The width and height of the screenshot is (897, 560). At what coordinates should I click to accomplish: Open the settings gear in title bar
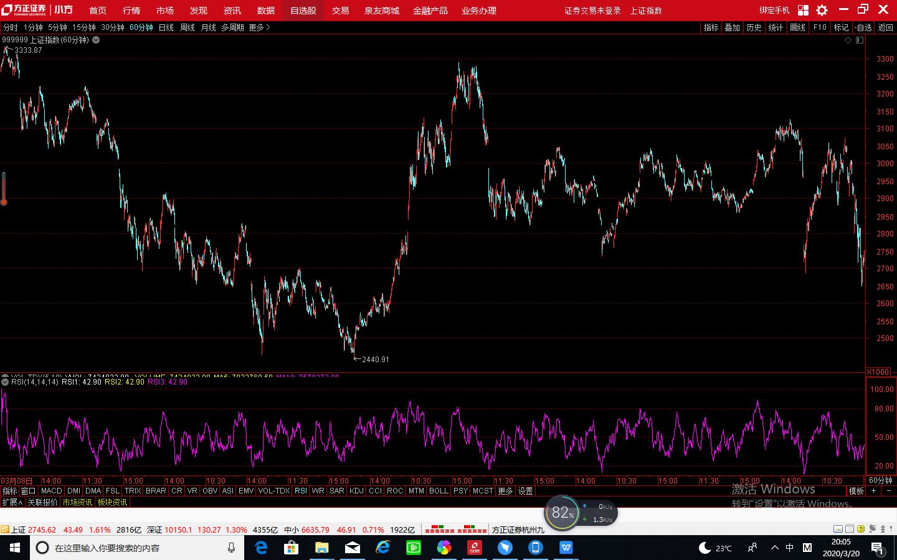pyautogui.click(x=822, y=10)
